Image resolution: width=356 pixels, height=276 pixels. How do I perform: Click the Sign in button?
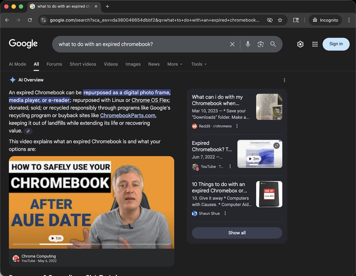coord(336,44)
